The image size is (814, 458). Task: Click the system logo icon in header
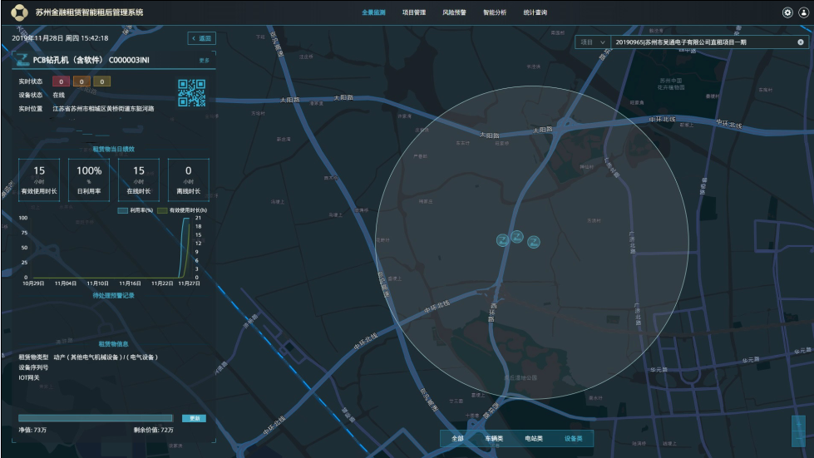(x=19, y=12)
